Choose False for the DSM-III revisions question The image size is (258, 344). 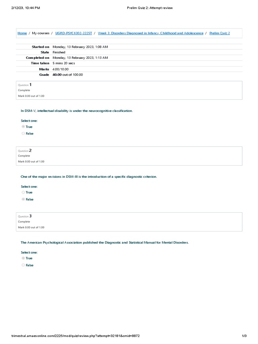[x=23, y=199]
